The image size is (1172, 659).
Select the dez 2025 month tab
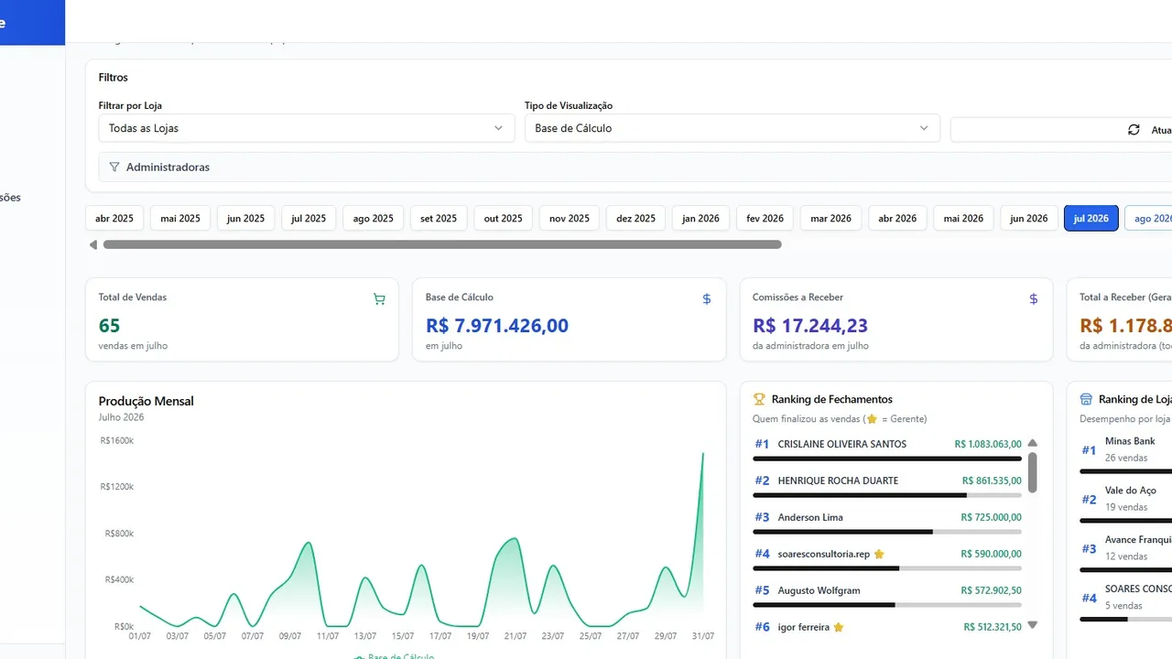pyautogui.click(x=635, y=219)
